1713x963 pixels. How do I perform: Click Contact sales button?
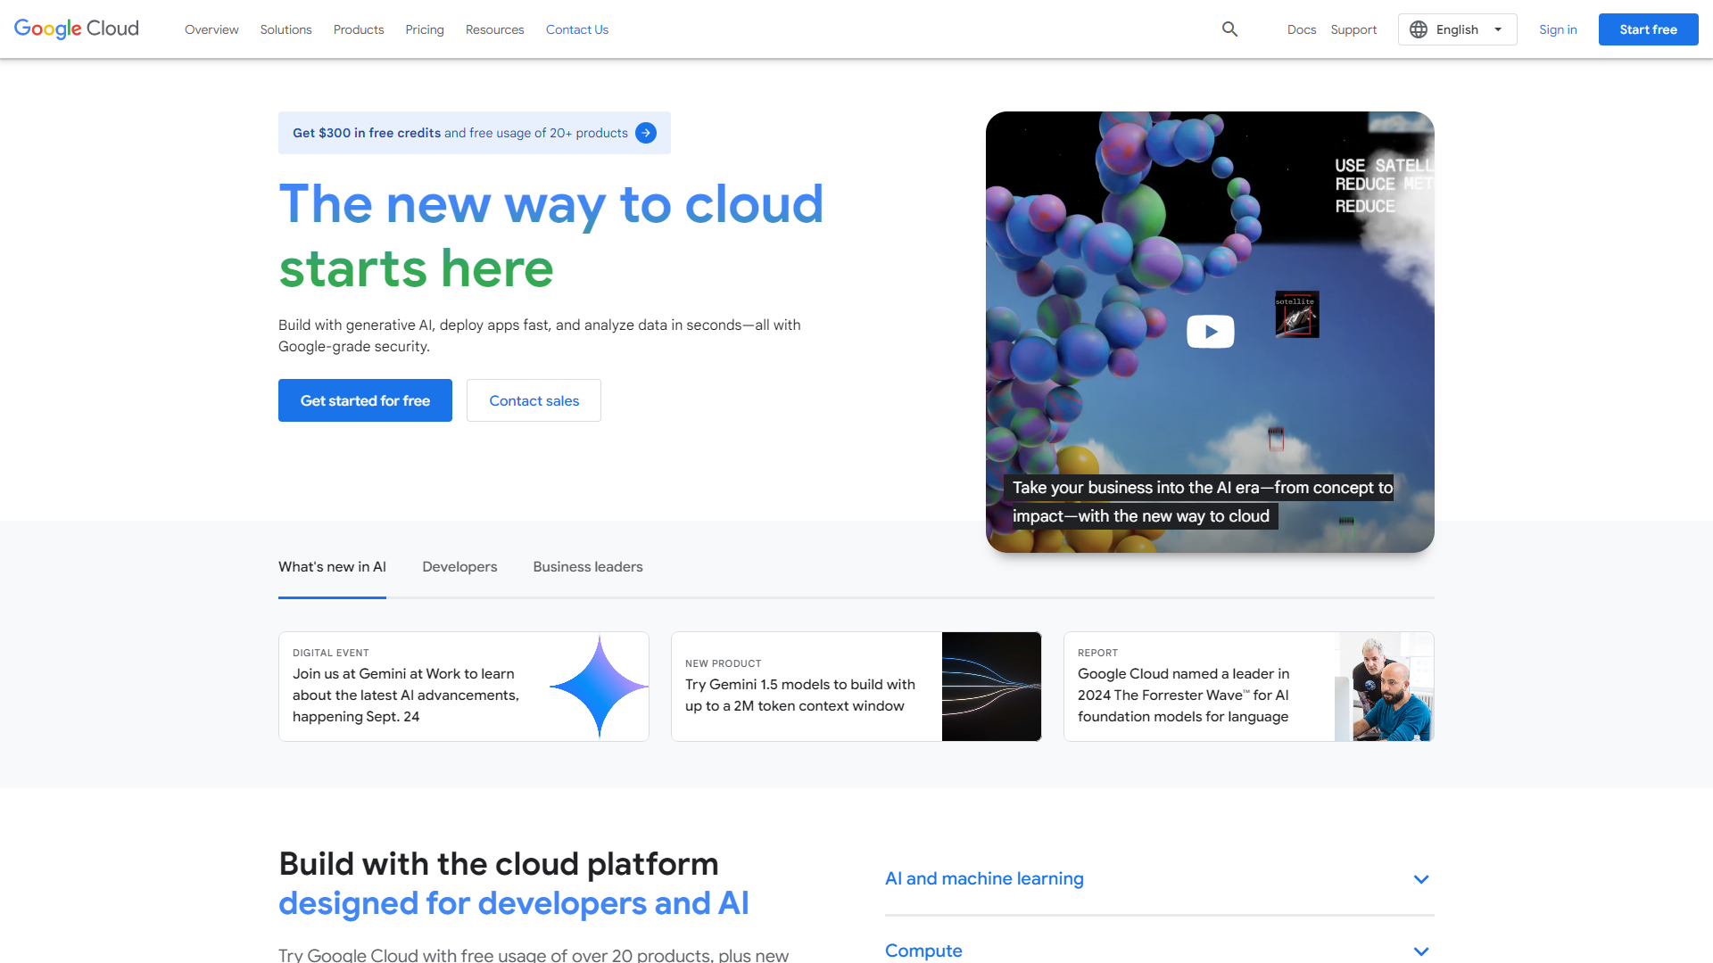coord(534,399)
